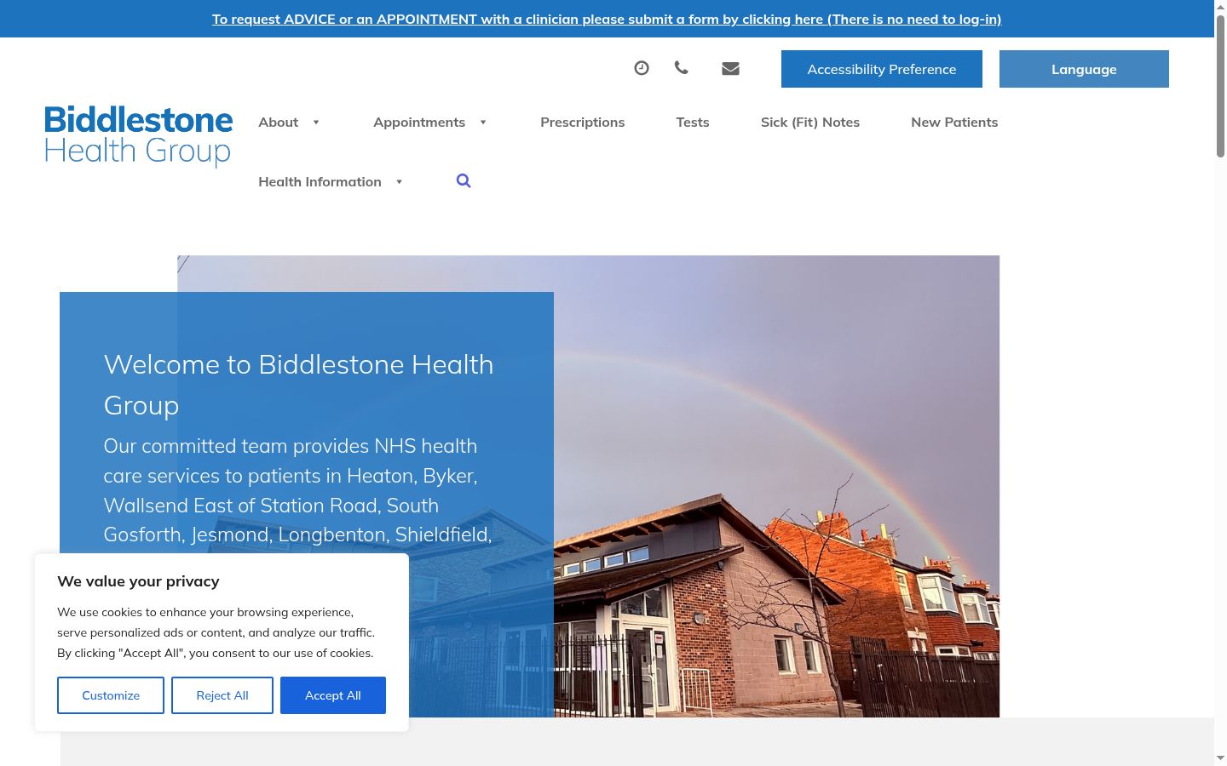Reject all cookies

coord(222,695)
